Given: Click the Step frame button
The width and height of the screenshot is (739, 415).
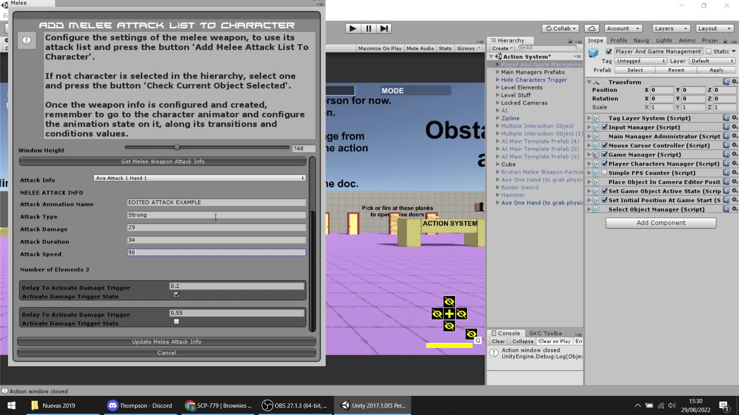Looking at the screenshot, I should [384, 28].
